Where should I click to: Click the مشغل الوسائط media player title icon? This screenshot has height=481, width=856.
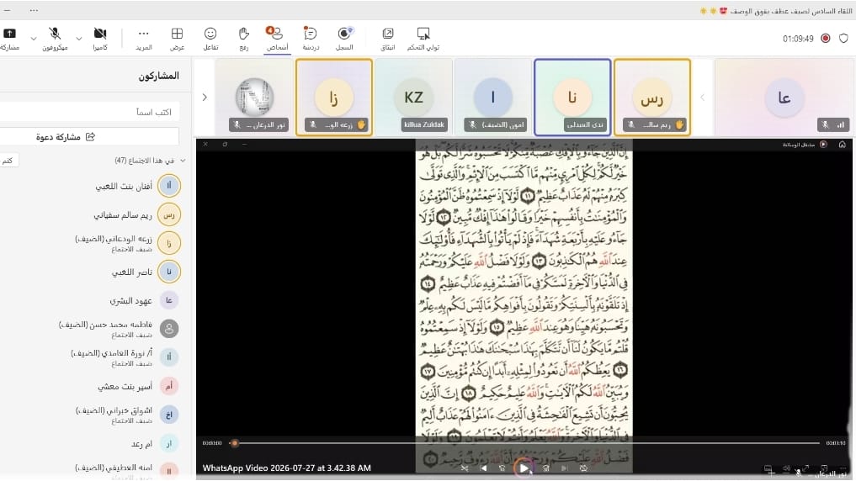click(x=824, y=145)
